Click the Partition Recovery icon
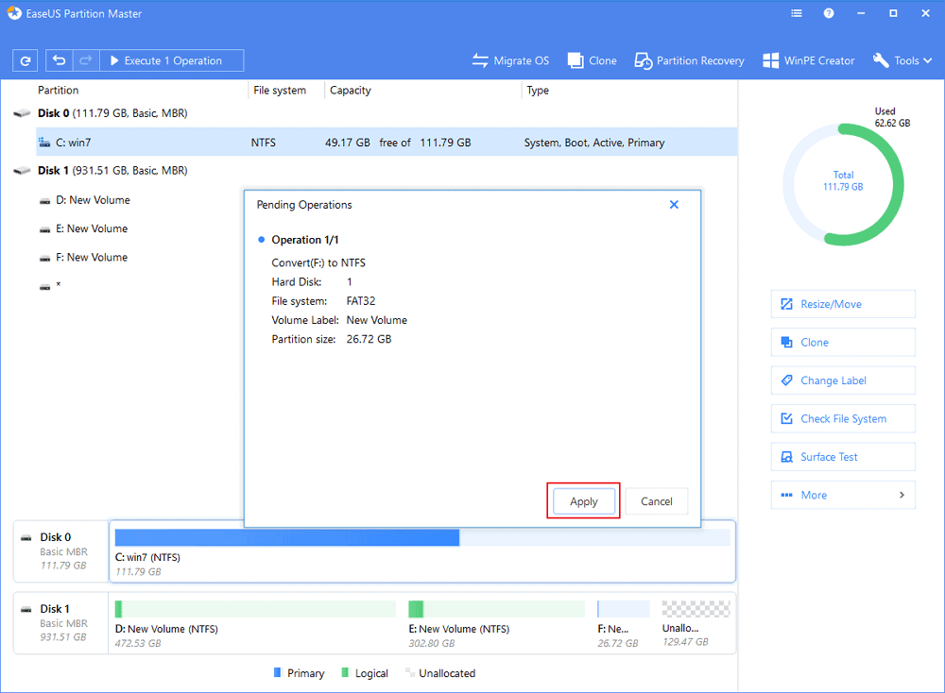945x693 pixels. [643, 60]
